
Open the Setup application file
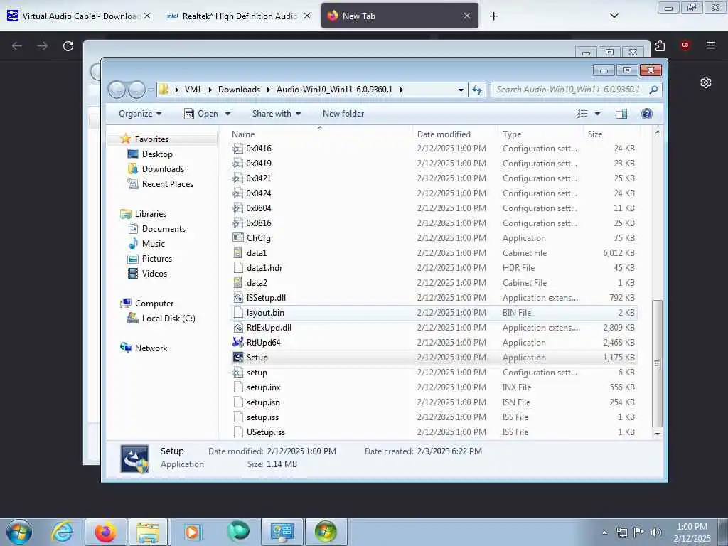(x=257, y=358)
